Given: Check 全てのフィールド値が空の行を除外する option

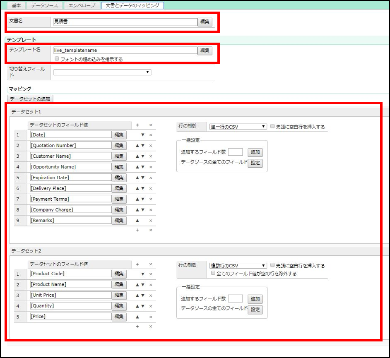Looking at the screenshot, I should pyautogui.click(x=213, y=274).
